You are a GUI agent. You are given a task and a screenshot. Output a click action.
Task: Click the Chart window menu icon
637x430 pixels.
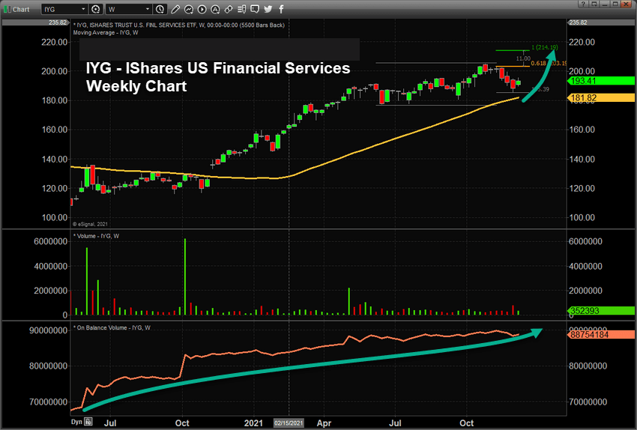[x=7, y=9]
